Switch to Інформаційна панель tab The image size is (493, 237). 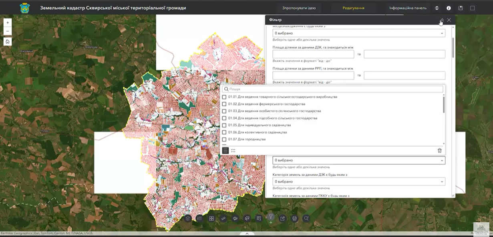tap(408, 8)
